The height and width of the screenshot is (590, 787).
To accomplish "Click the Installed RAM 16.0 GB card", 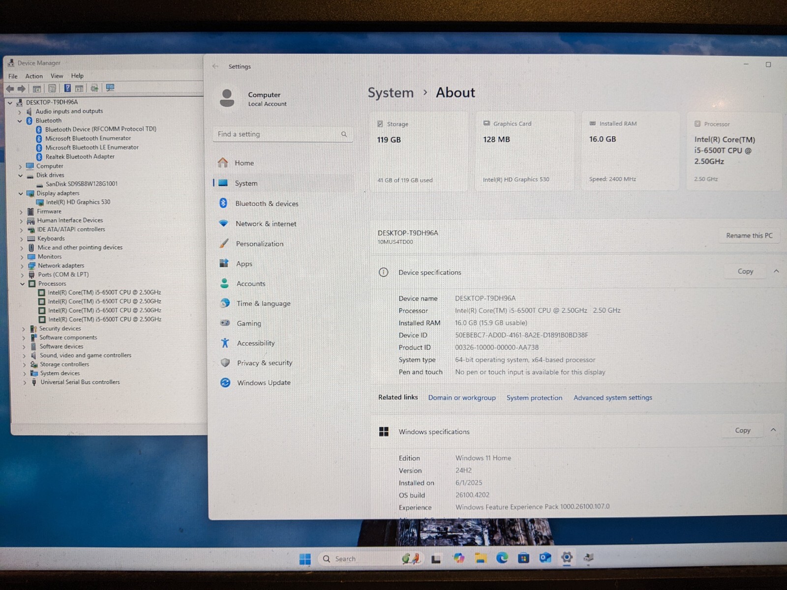I will pos(631,151).
